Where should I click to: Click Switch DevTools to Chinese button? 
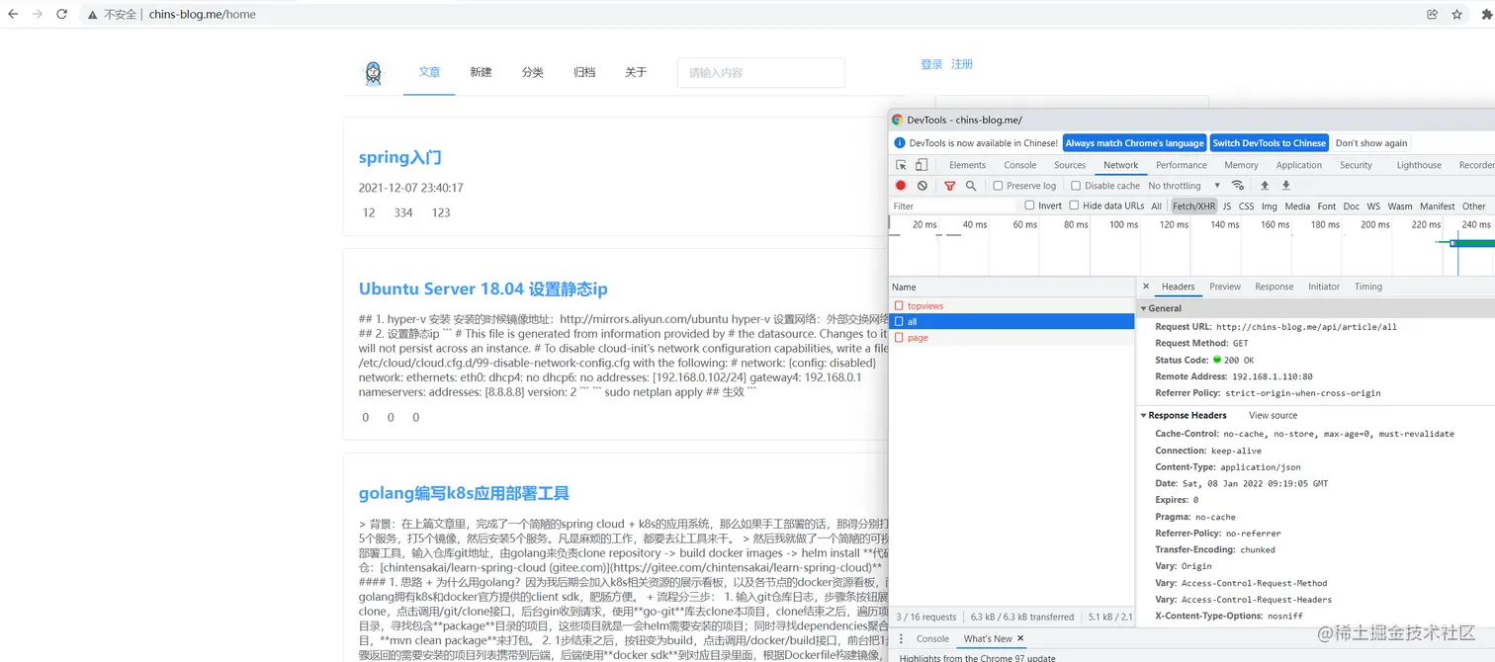tap(1270, 143)
